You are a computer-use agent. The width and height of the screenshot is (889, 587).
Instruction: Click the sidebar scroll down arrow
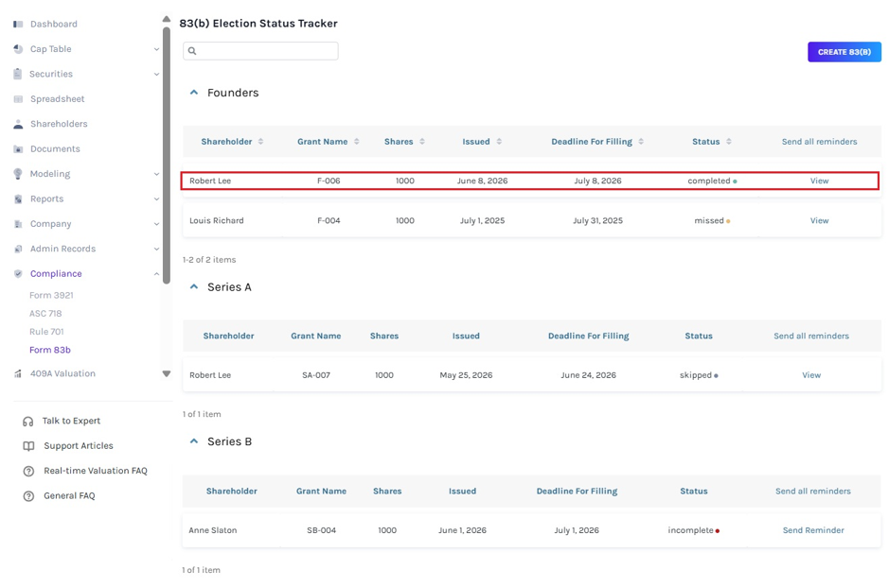click(x=166, y=373)
